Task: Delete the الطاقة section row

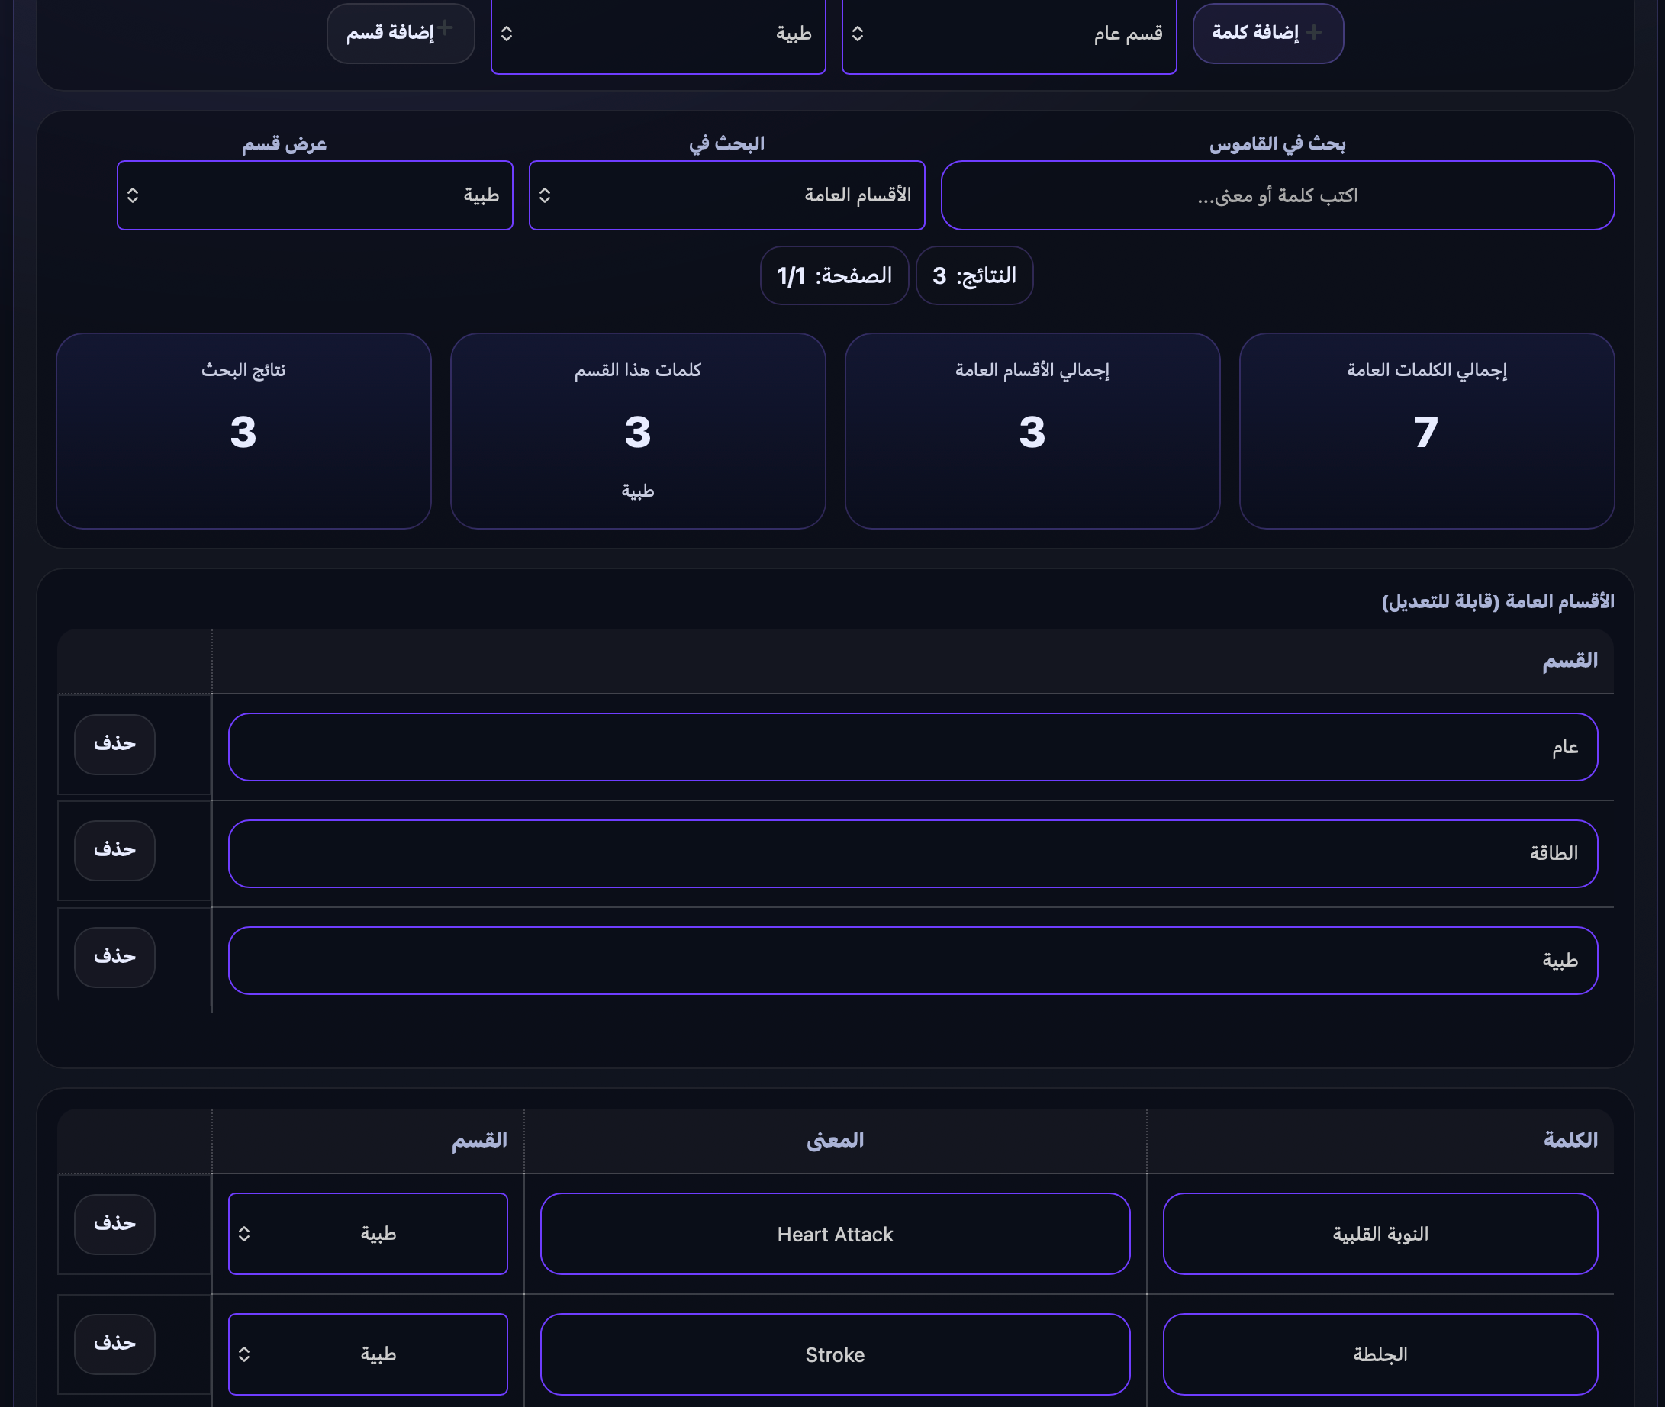Action: pyautogui.click(x=114, y=850)
